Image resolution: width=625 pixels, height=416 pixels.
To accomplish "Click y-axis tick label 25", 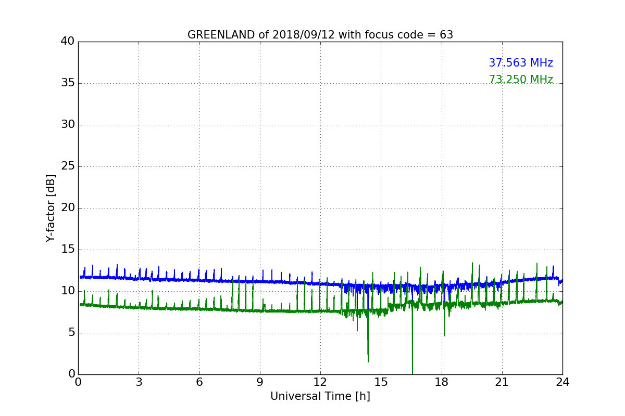I will pyautogui.click(x=67, y=166).
